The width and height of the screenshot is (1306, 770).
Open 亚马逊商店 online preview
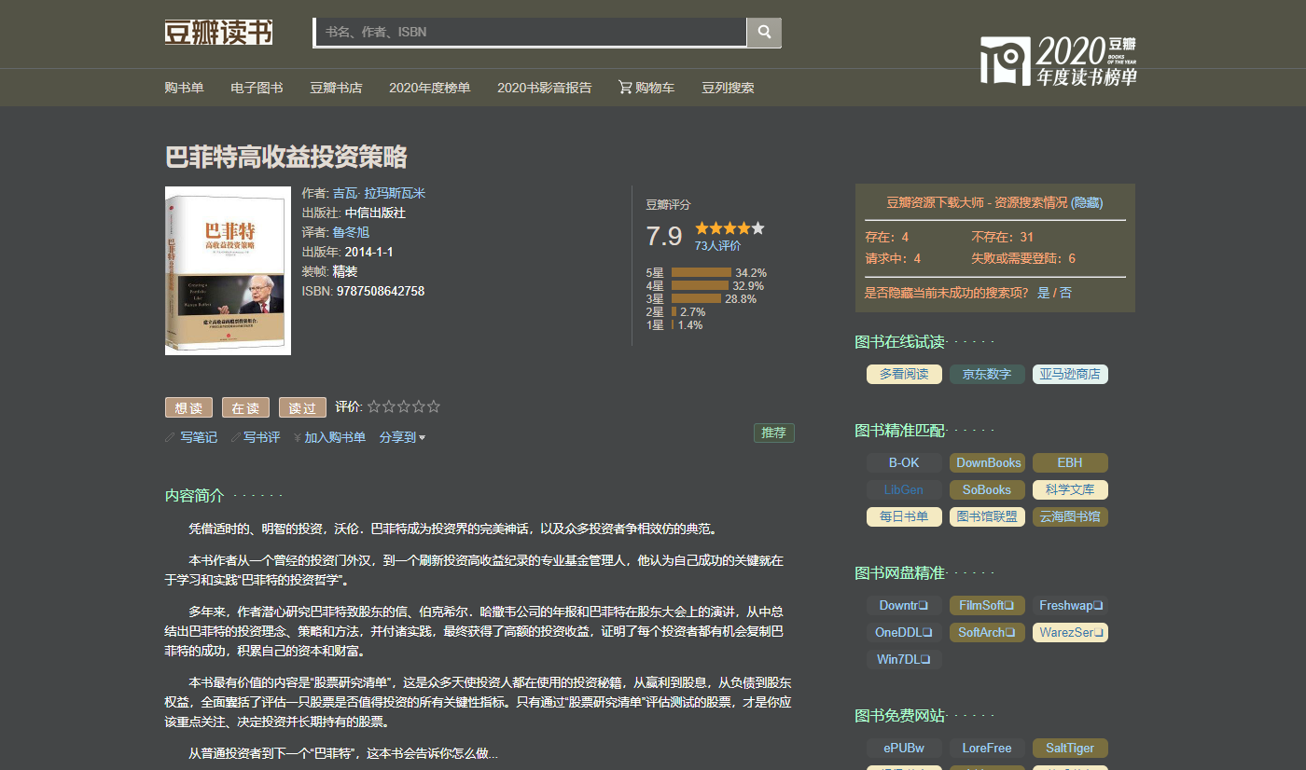1070,374
